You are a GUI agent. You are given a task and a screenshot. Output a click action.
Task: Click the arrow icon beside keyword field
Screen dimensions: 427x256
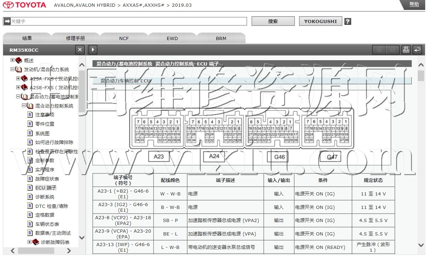[x=7, y=22]
